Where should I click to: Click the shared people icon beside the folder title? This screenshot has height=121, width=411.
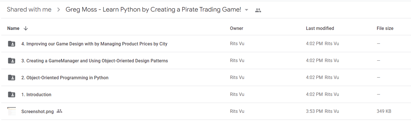coord(258,10)
